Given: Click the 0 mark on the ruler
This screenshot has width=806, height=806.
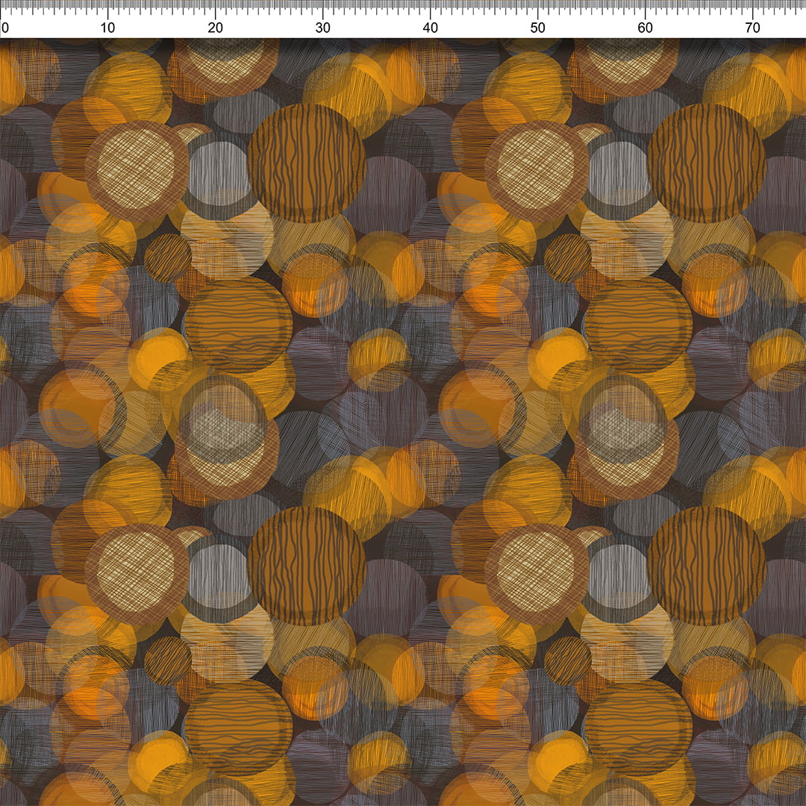Looking at the screenshot, I should [x=4, y=28].
